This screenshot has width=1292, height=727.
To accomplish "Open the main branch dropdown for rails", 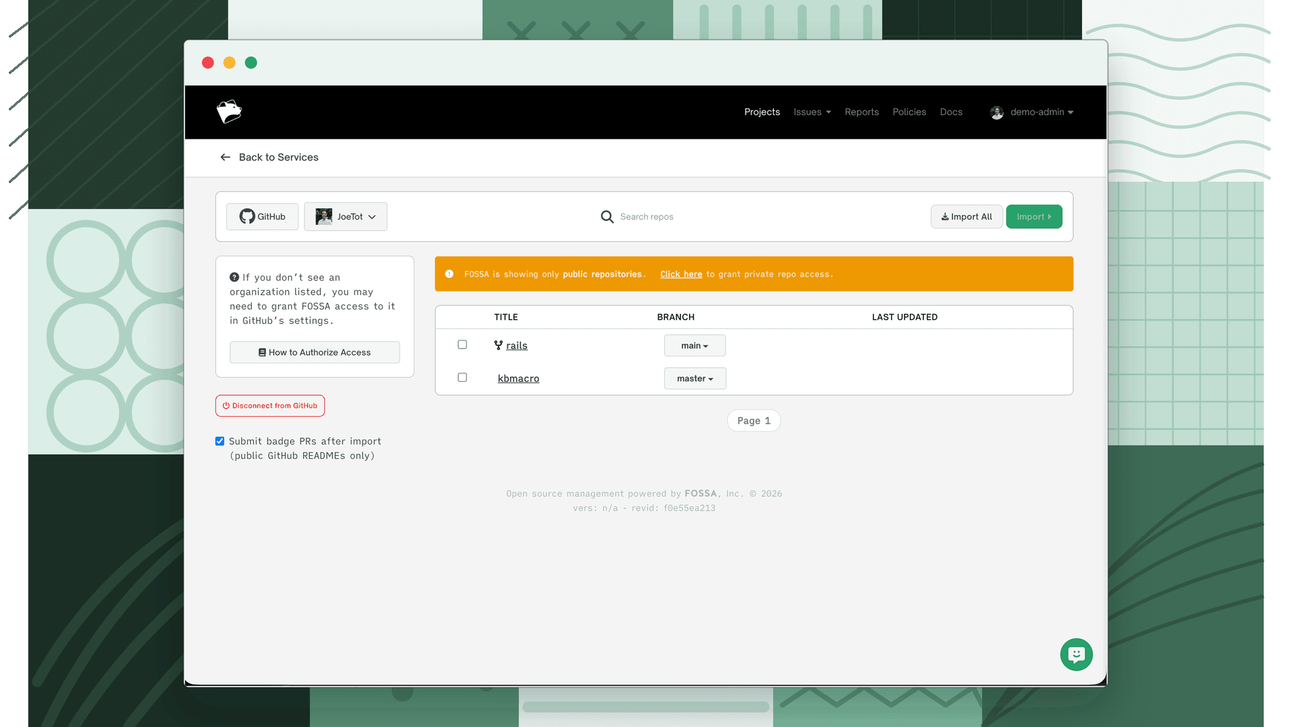I will click(694, 345).
